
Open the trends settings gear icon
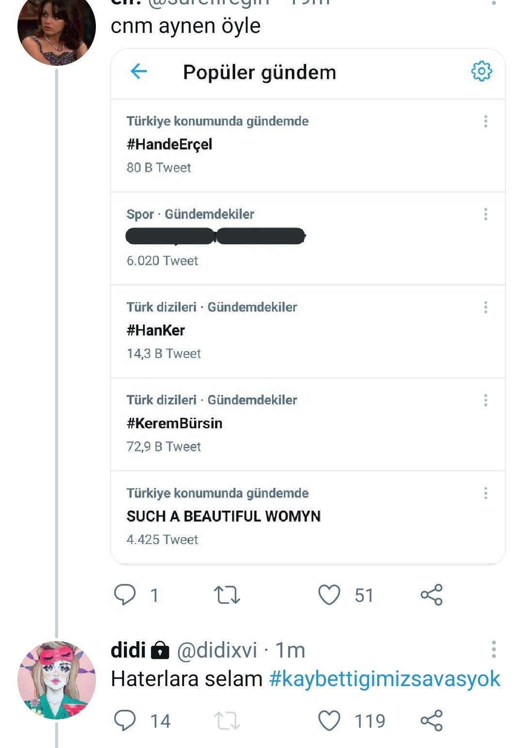click(x=481, y=71)
